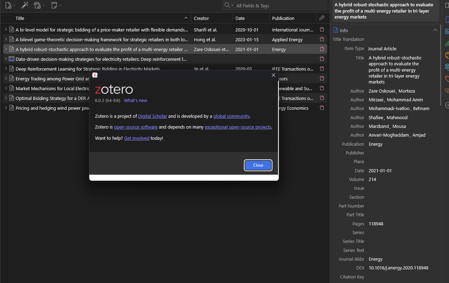Image resolution: width=449 pixels, height=283 pixels.
Task: Open the Digital Scholar link
Action: pyautogui.click(x=152, y=116)
